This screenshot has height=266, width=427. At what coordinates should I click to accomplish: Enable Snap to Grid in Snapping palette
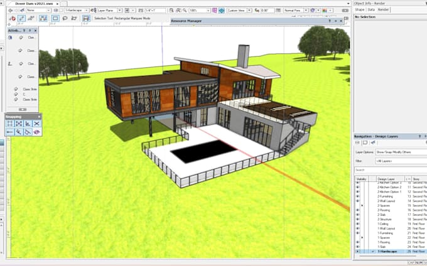10,124
